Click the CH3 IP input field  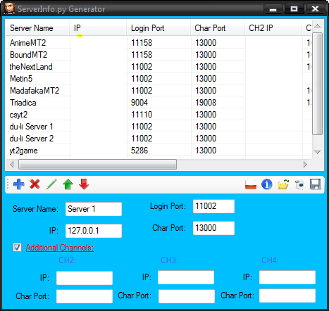coord(186,277)
